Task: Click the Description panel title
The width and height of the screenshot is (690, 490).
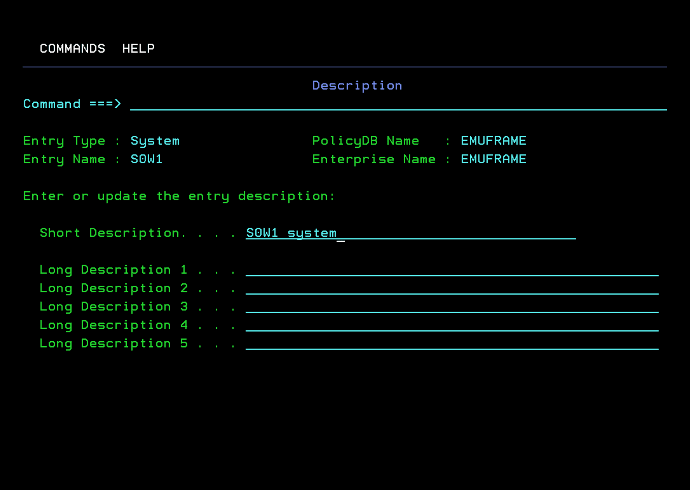Action: [x=357, y=86]
